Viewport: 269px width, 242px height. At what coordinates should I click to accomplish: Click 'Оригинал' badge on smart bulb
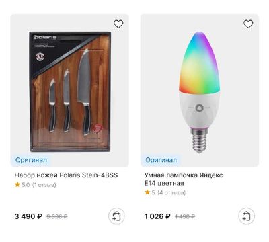(x=161, y=160)
